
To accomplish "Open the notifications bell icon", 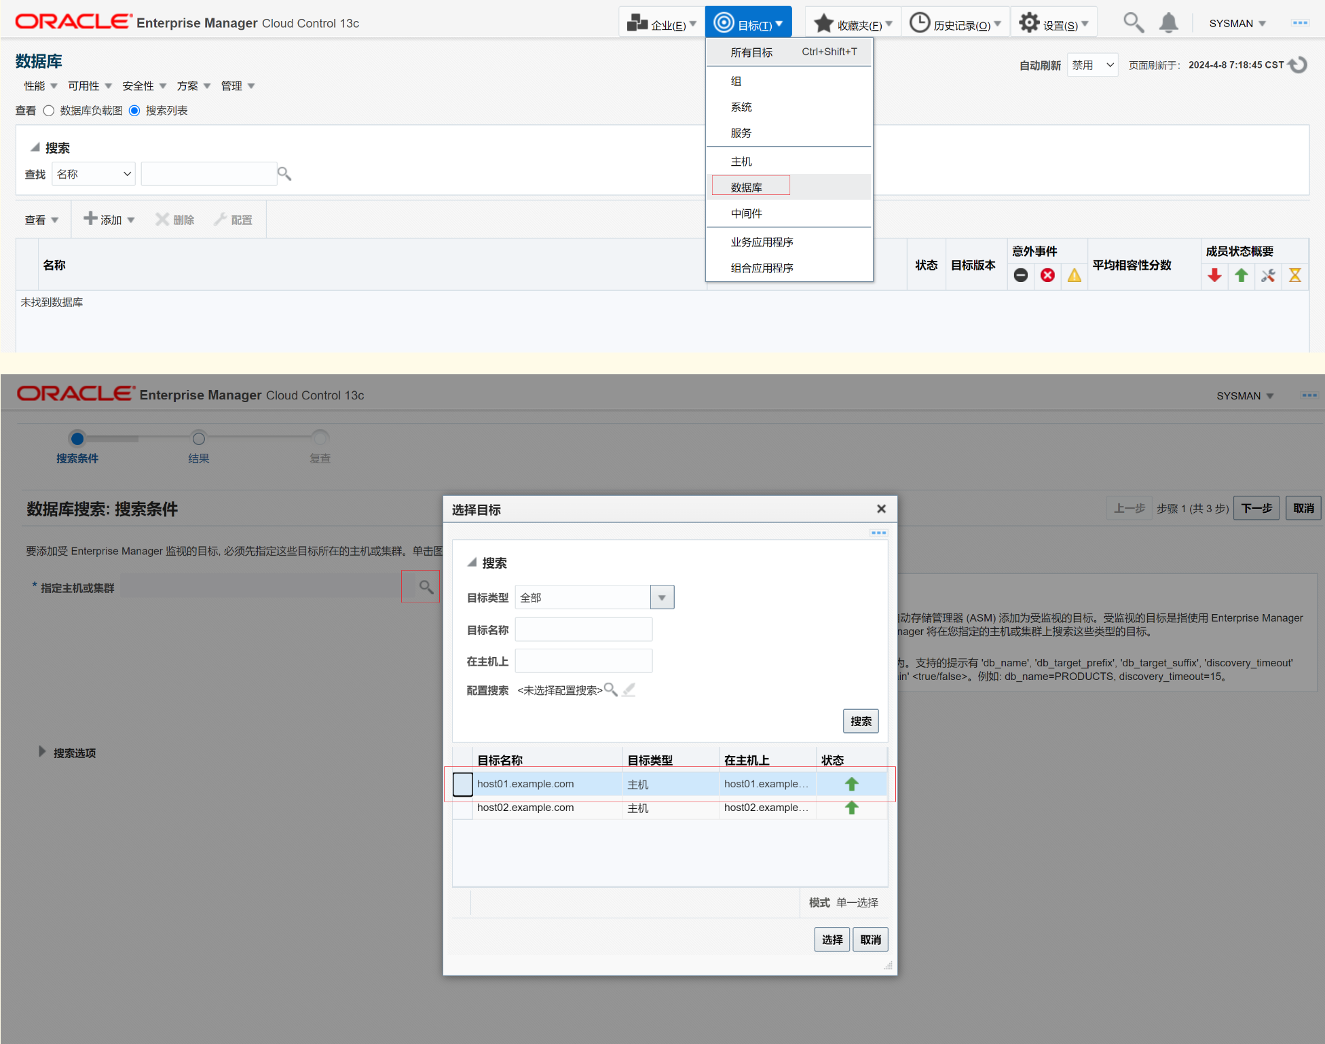I will [x=1168, y=23].
